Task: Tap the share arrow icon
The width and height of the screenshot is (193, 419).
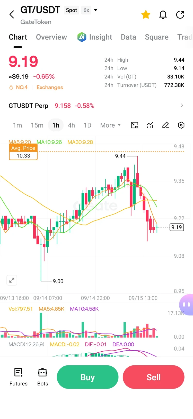Action: 180,15
